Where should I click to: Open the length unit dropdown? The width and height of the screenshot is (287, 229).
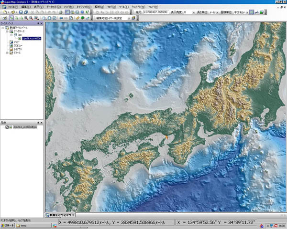219,12
